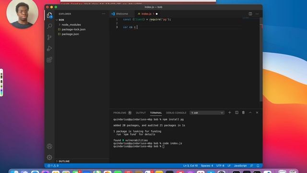Click Ln 3, Col 10 cursor position
Screen dimensions: 307x173
190,166
